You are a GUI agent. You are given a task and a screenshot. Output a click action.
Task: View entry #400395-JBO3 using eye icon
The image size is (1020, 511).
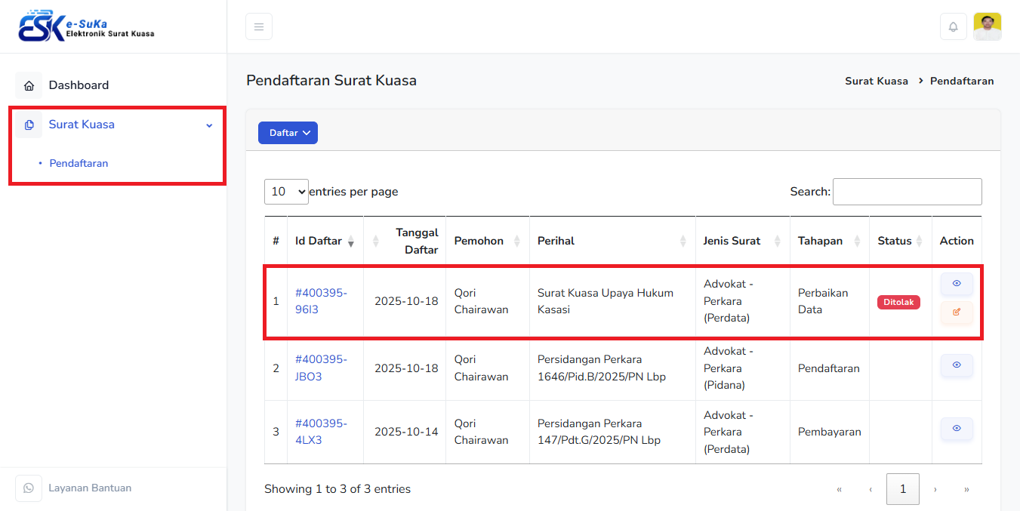957,365
